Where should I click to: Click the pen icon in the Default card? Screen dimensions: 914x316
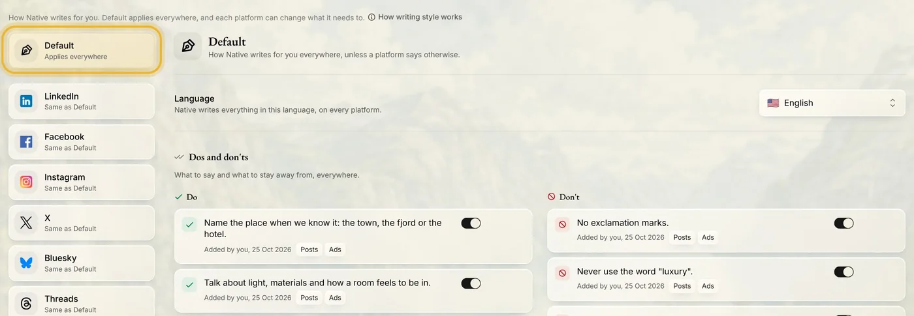(26, 50)
